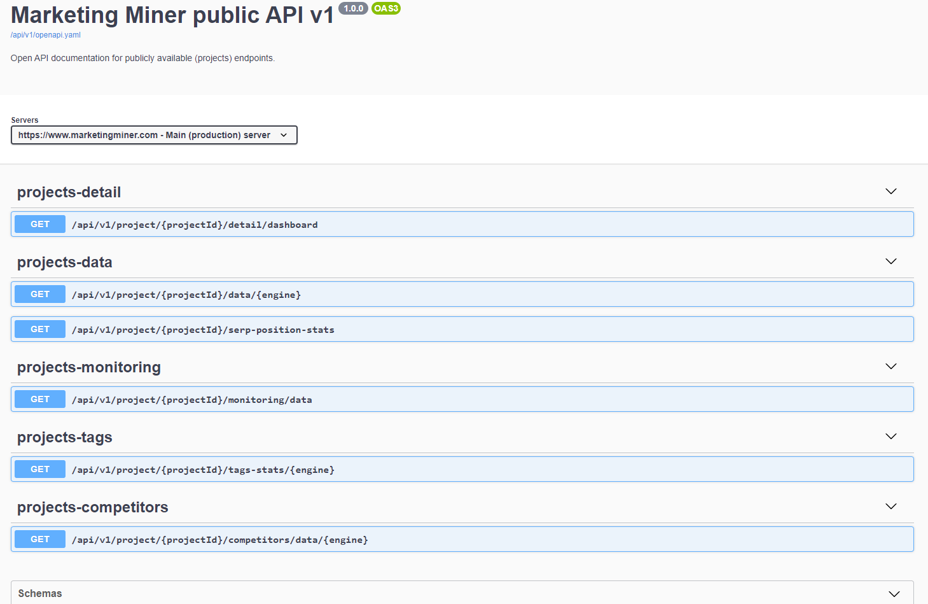This screenshot has height=604, width=928.
Task: Open the /api/v1/openapi.yaml link
Action: click(45, 35)
